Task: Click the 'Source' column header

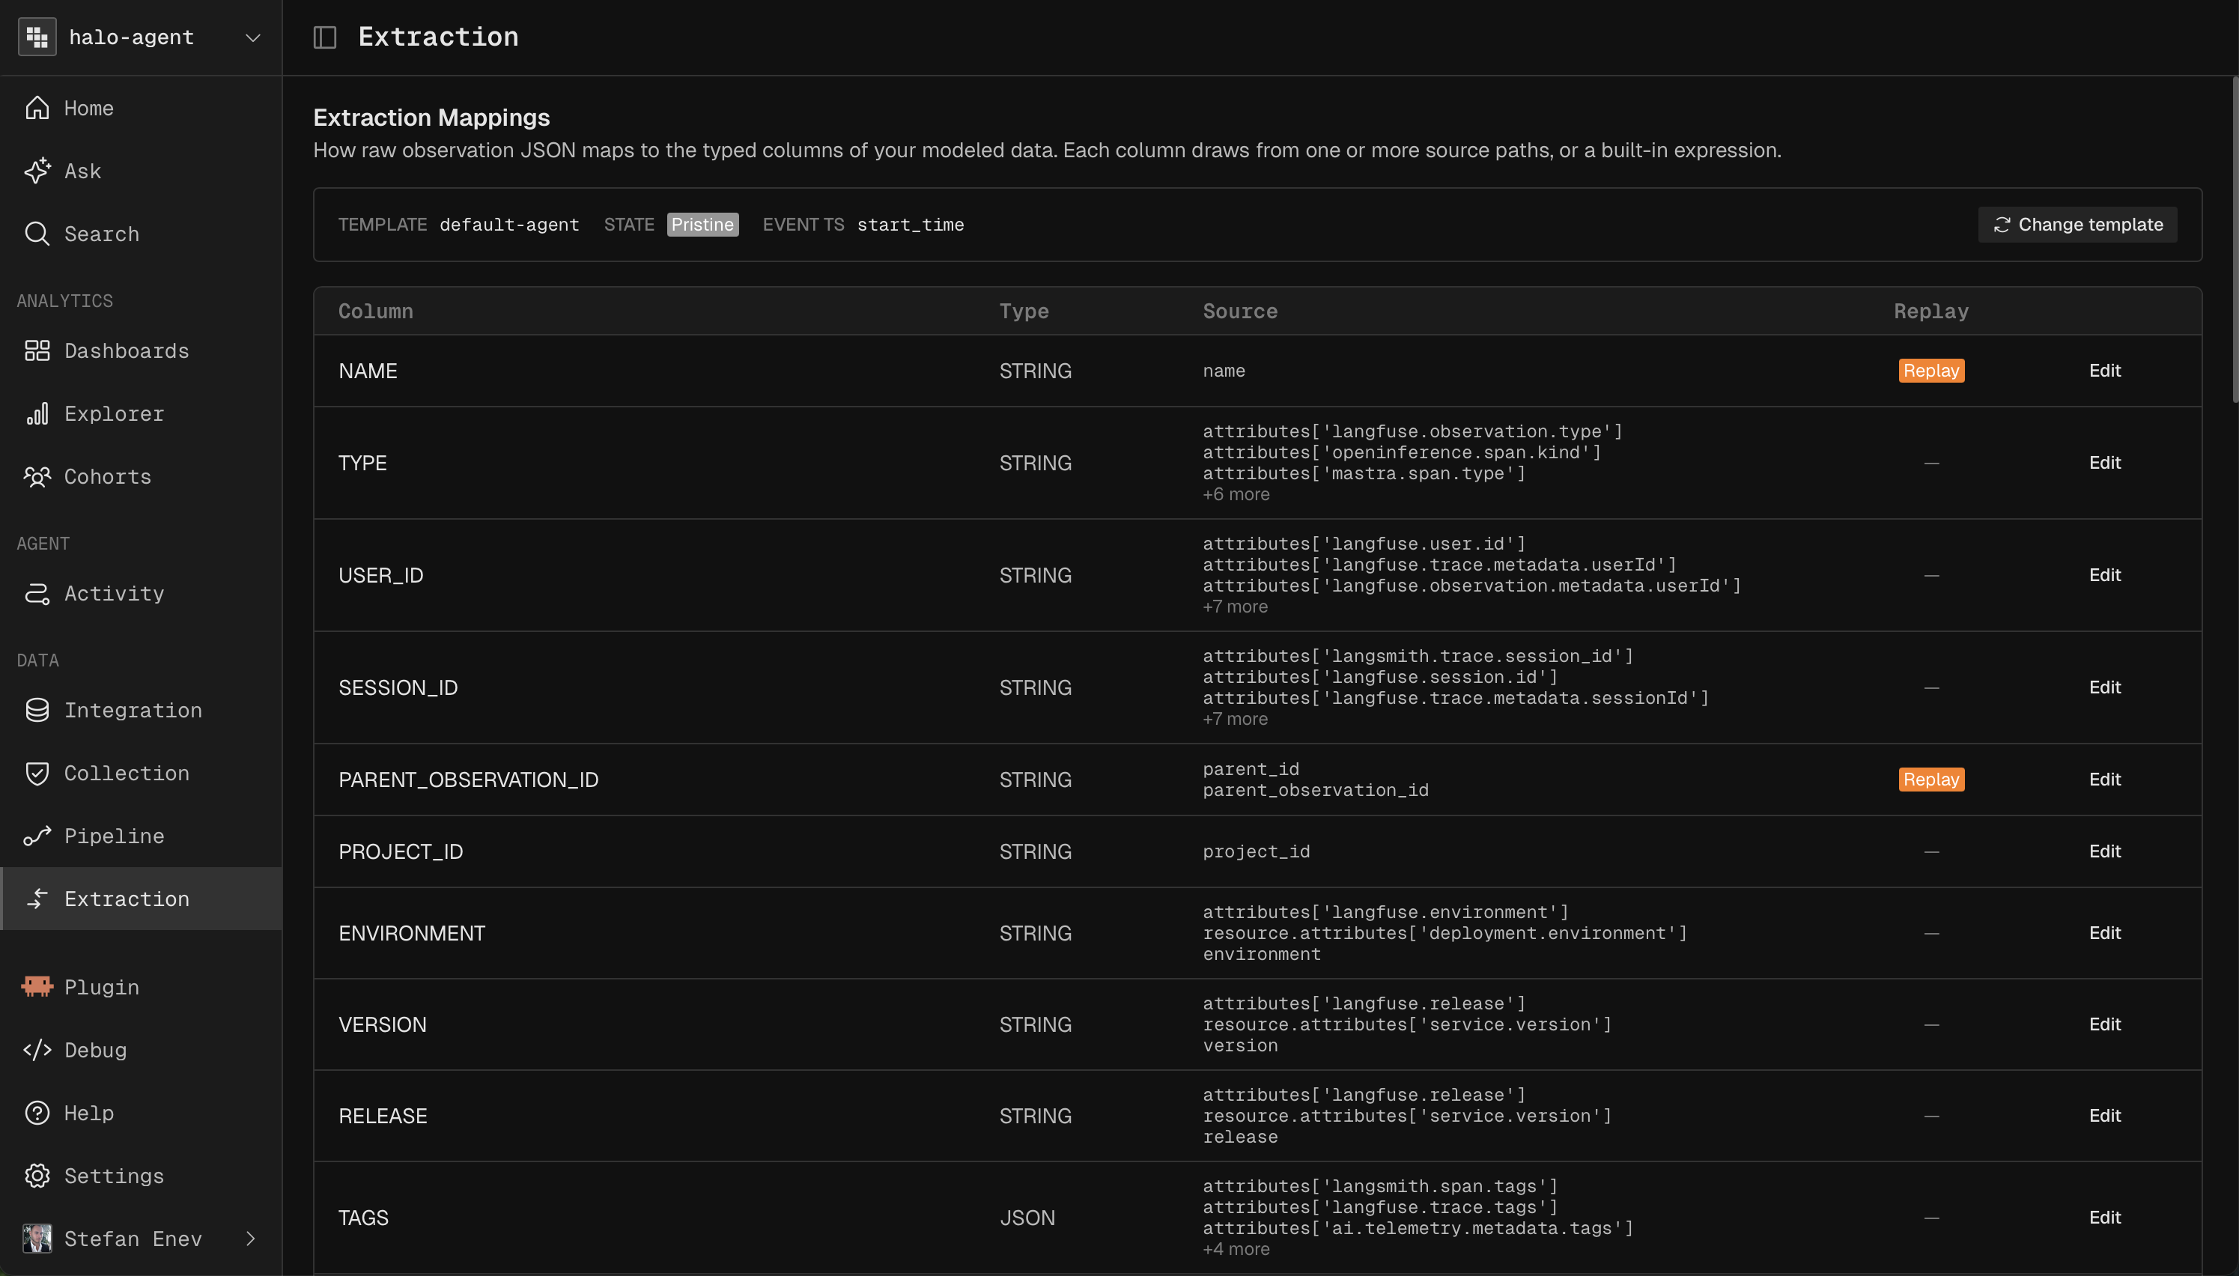Action: coord(1240,311)
